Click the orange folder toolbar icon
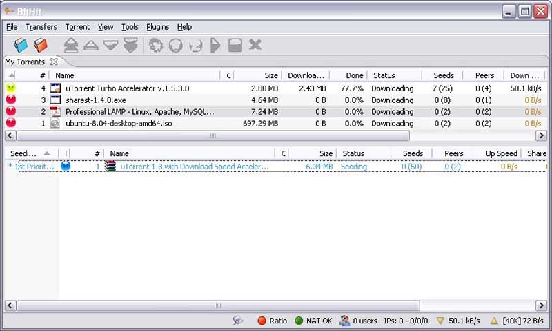Image resolution: width=552 pixels, height=331 pixels. tap(41, 46)
